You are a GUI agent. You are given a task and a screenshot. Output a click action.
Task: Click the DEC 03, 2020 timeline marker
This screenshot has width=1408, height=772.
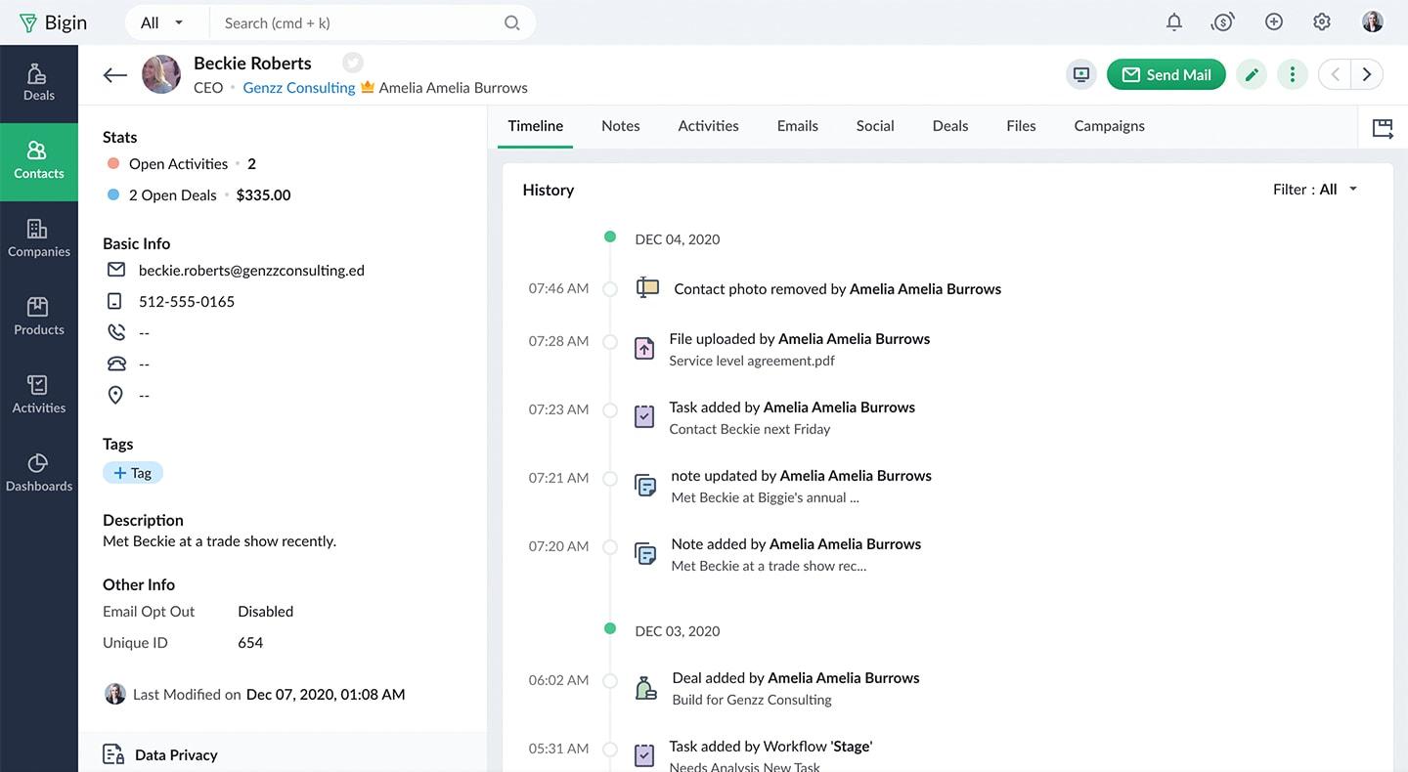click(x=610, y=628)
